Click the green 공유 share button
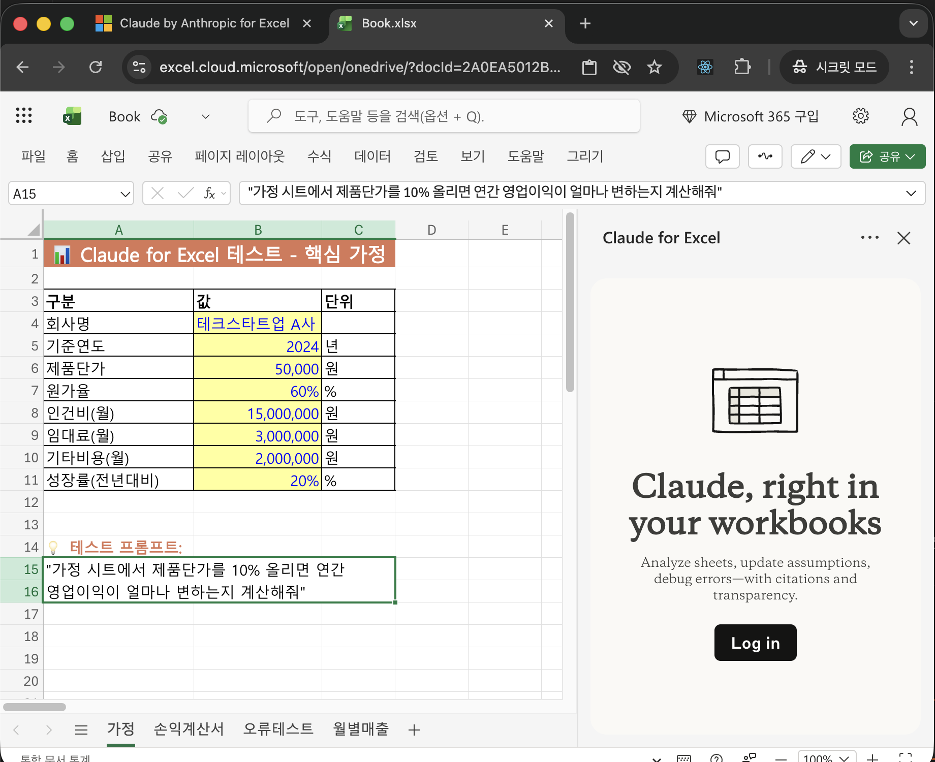Viewport: 935px width, 762px height. coord(887,156)
